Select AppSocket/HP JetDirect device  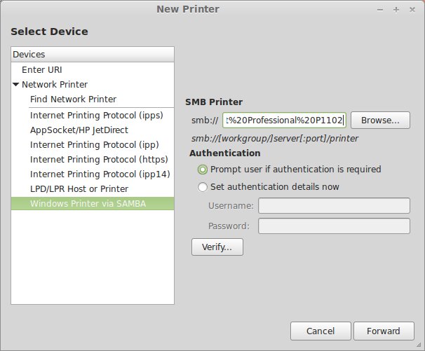[79, 130]
